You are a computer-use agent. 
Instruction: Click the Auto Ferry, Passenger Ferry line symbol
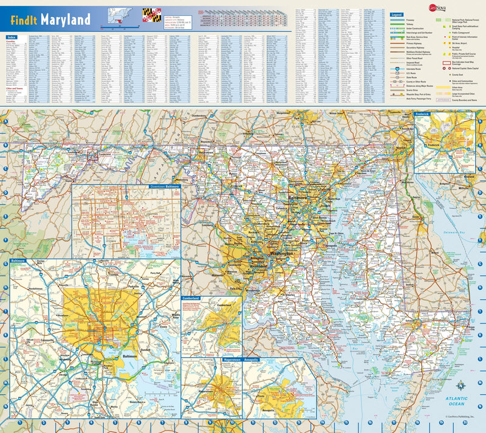397,98
